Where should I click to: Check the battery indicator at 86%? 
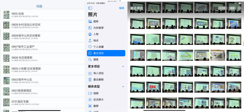[x=238, y=3]
